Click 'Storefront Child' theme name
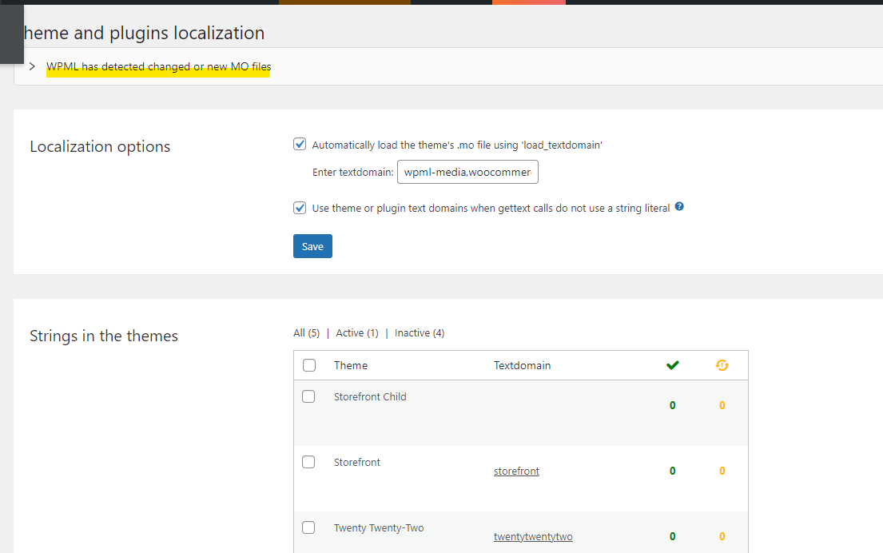The width and height of the screenshot is (883, 553). tap(370, 396)
